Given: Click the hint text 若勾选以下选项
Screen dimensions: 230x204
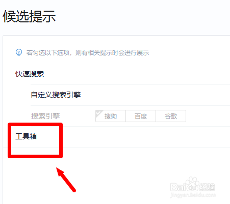Looking at the screenshot, I should [48, 53].
